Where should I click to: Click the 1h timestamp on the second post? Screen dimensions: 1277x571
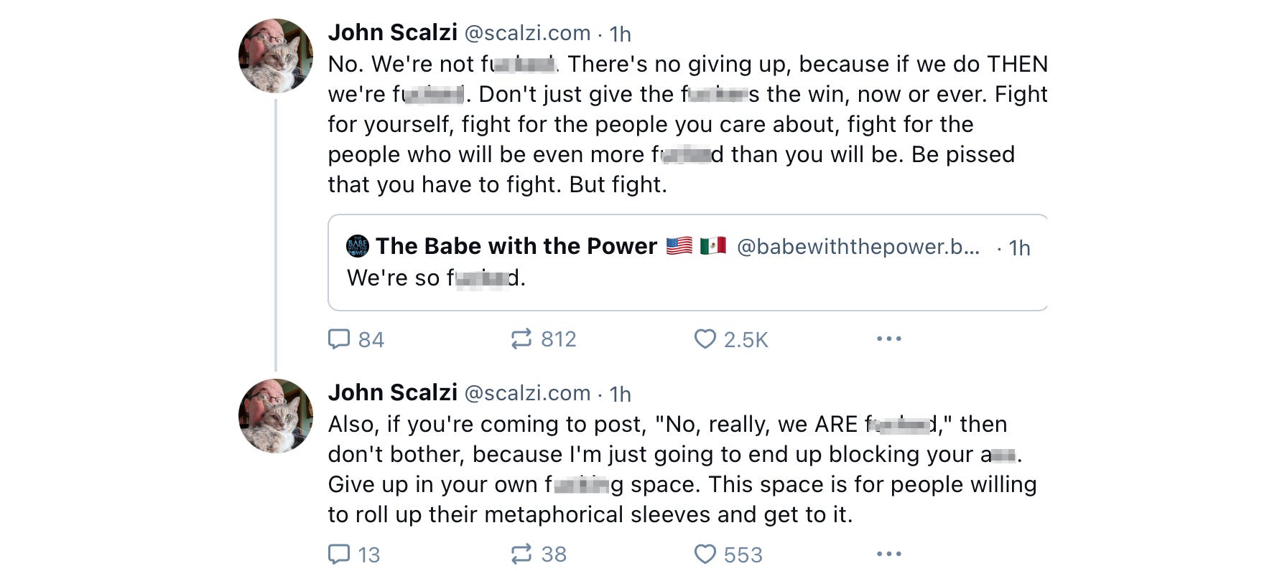click(x=620, y=394)
